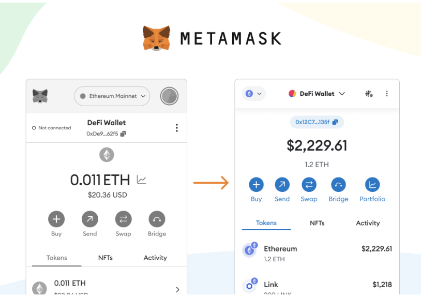Switch to Activity tab in old wallet
This screenshot has height=296, width=421.
point(155,258)
